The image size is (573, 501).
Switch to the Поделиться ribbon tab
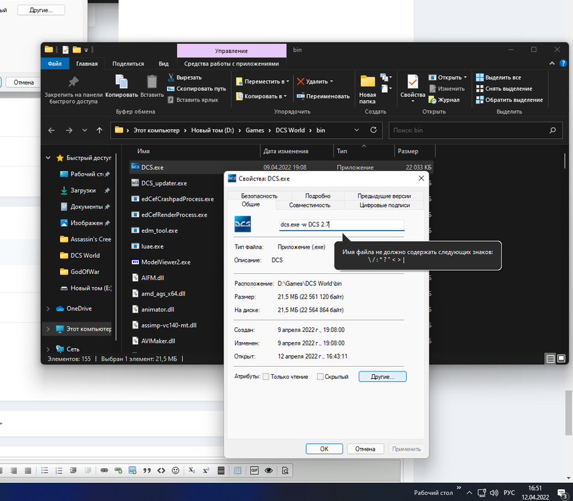click(x=128, y=63)
